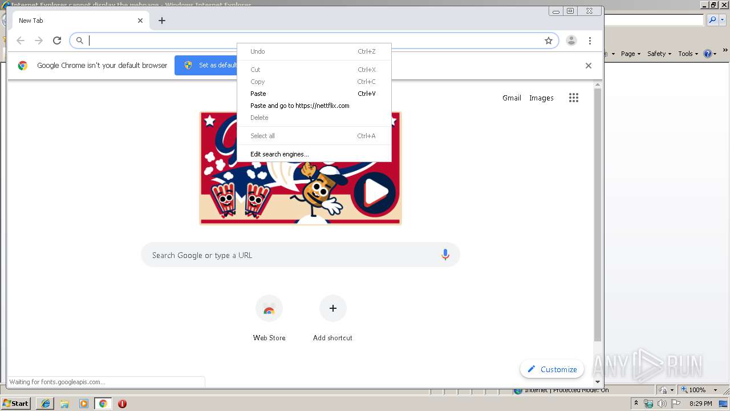Open the file explorer taskbar icon
Screen dimensions: 730x411
pos(64,404)
